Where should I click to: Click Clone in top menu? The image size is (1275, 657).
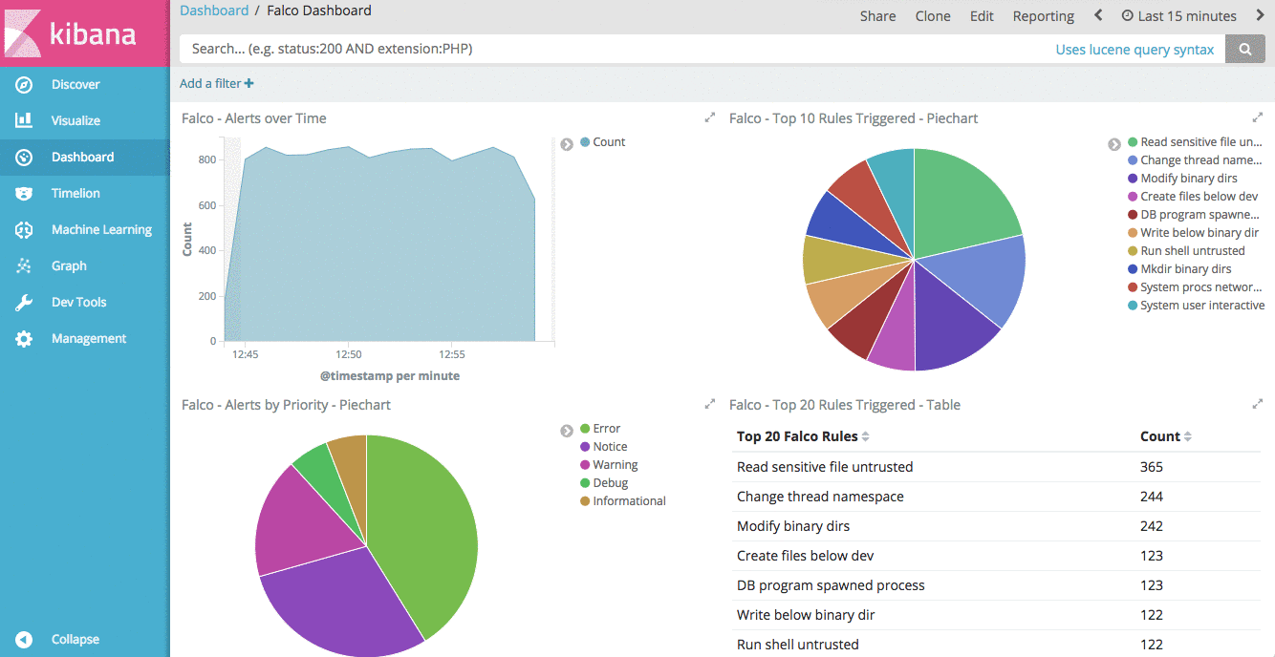coord(933,15)
